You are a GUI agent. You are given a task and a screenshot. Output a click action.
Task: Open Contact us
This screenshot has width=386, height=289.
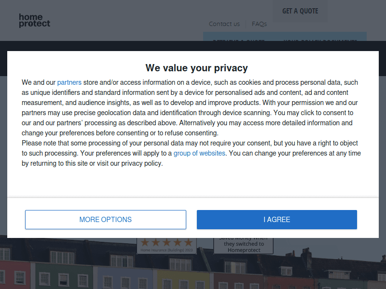[224, 24]
